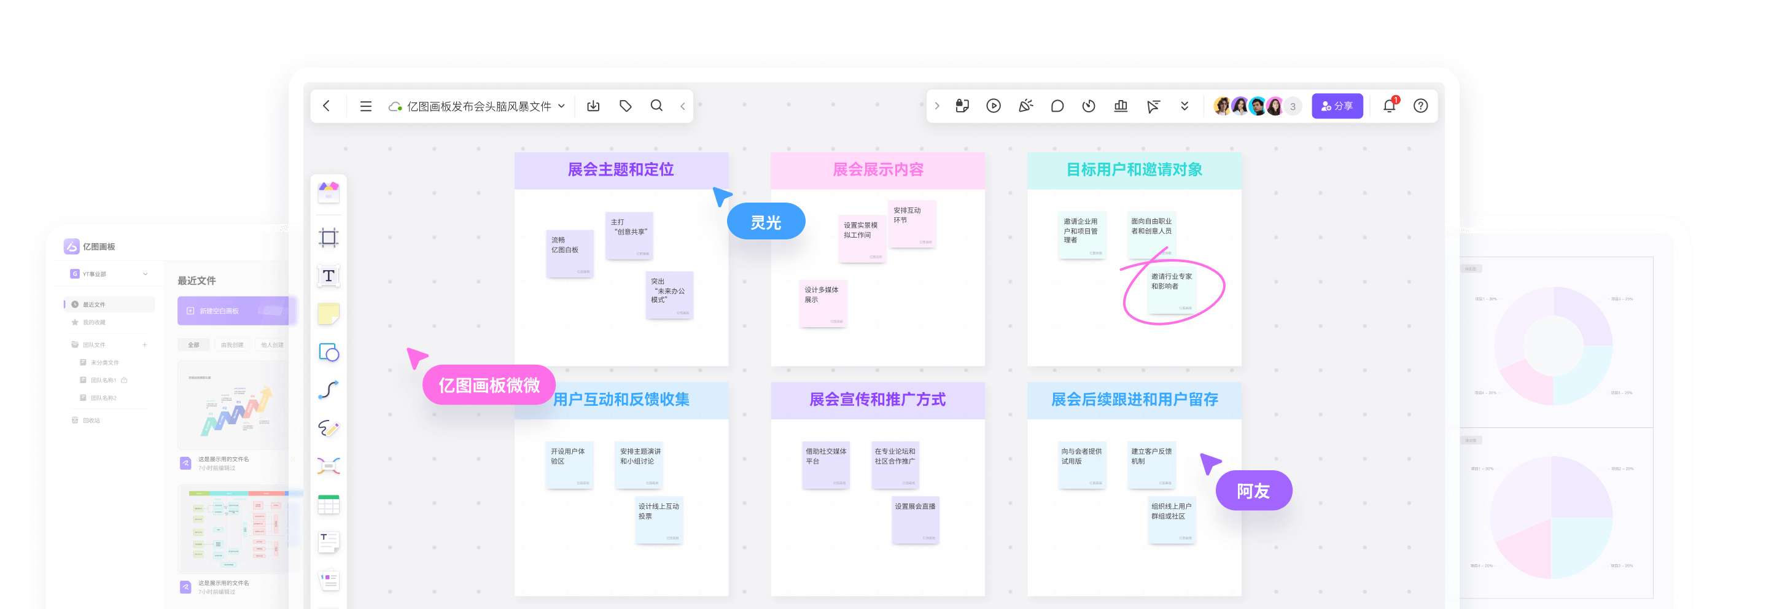Viewport: 1766px width, 609px height.
Task: Select 最近文件 in the sidebar
Action: (x=96, y=304)
